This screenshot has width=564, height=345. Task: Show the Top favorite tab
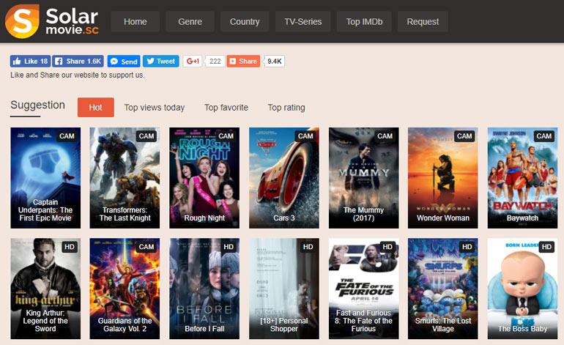pos(226,108)
